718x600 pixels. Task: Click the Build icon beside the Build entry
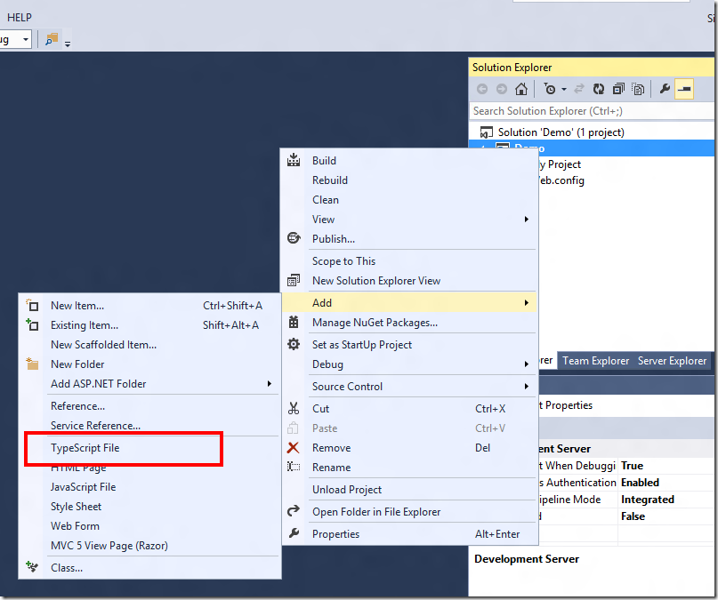293,161
